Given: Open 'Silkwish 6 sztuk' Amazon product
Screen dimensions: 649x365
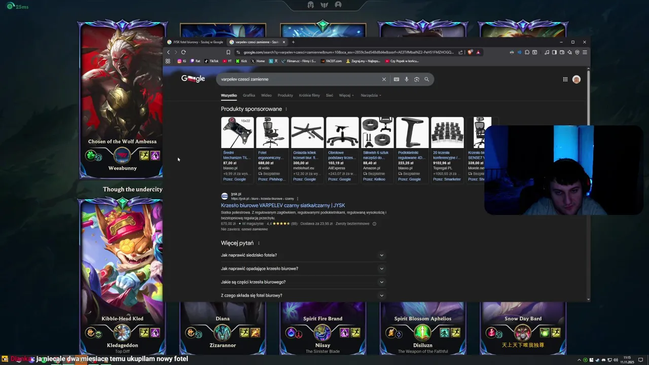Looking at the screenshot, I should click(377, 150).
